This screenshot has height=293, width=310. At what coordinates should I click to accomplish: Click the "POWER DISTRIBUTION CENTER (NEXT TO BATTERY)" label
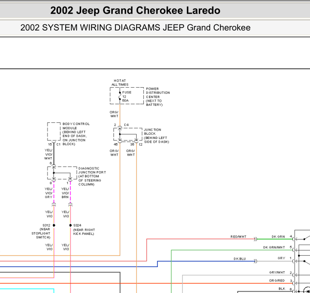(158, 96)
